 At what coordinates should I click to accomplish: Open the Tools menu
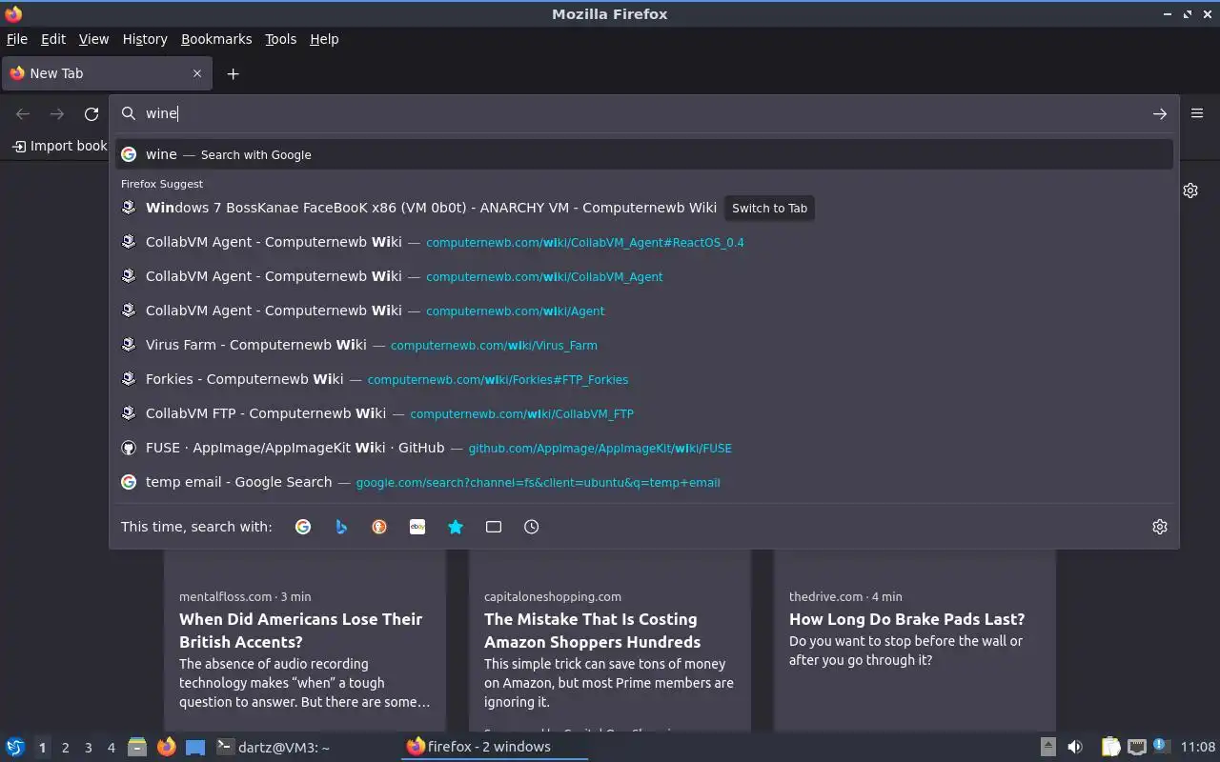click(280, 39)
